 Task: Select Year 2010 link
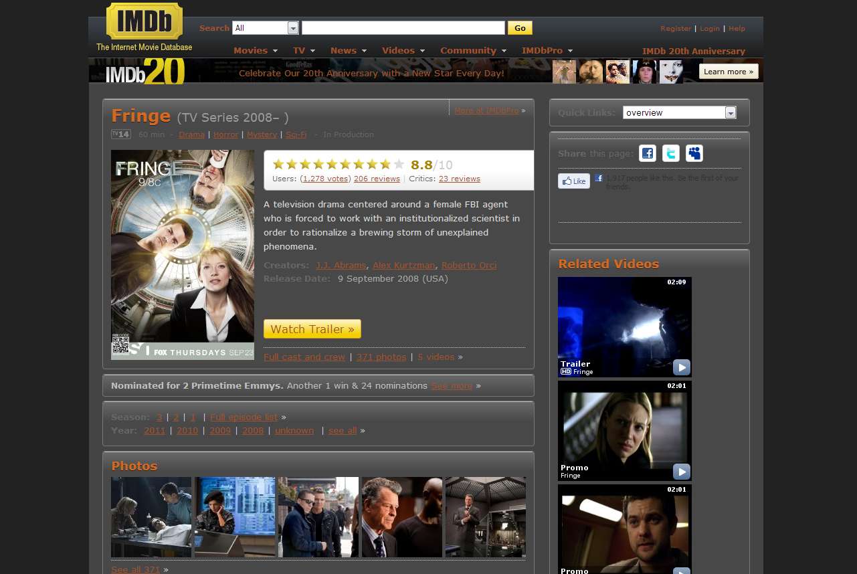(x=187, y=430)
